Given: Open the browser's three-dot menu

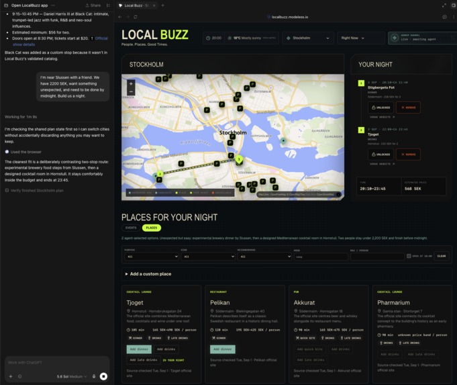Looking at the screenshot, I should click(454, 17).
